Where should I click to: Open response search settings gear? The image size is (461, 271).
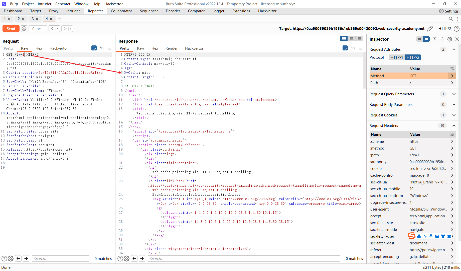click(x=126, y=259)
